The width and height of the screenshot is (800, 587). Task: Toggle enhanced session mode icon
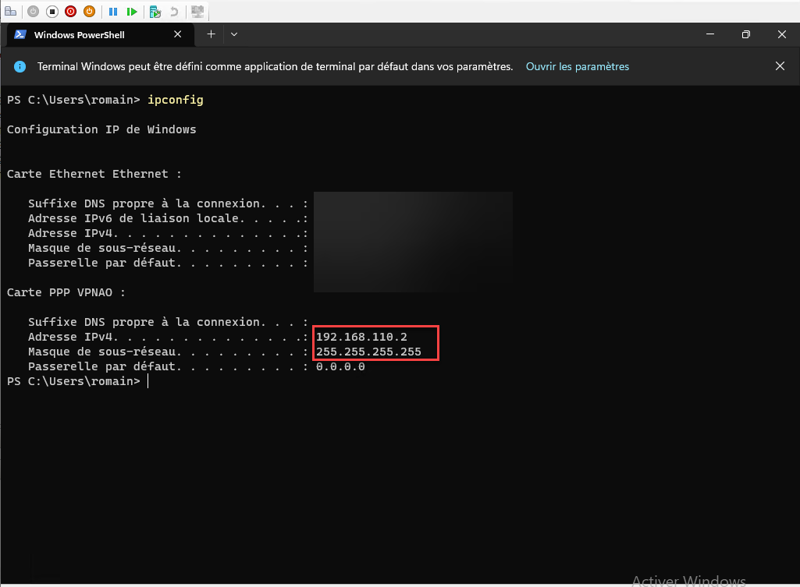click(197, 12)
